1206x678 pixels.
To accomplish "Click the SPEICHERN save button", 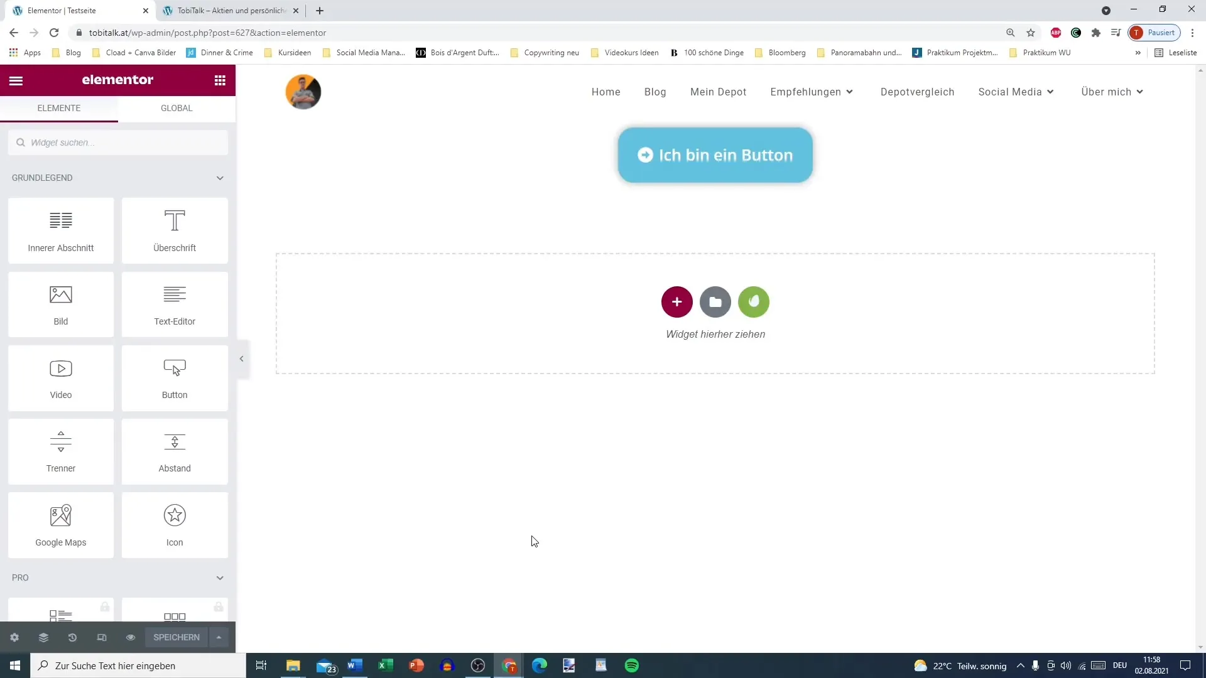I will tap(177, 637).
